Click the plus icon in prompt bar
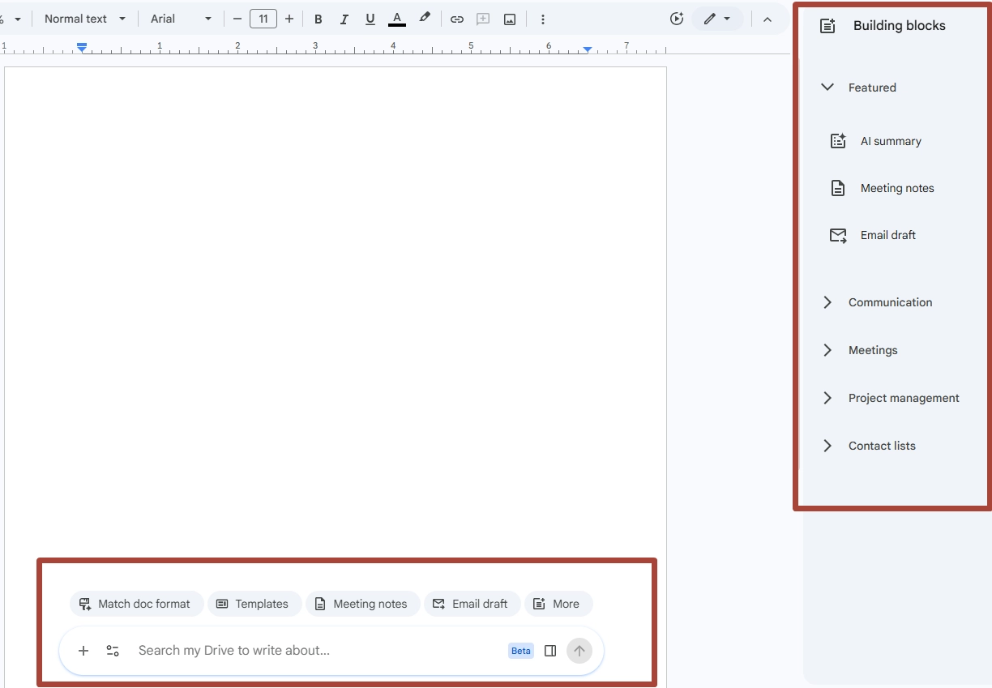The width and height of the screenshot is (992, 688). click(x=83, y=651)
